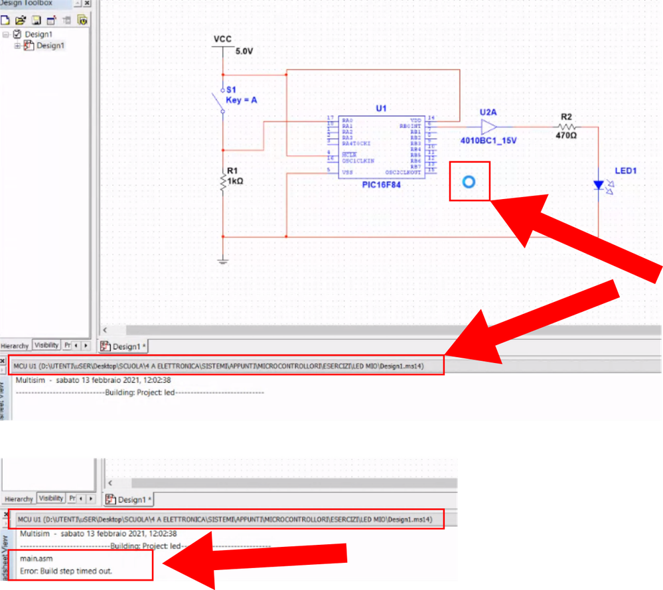Select buffer gate U2A
This screenshot has width=663, height=590.
pyautogui.click(x=489, y=127)
